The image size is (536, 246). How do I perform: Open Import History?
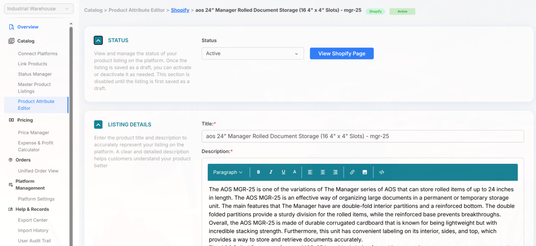[x=33, y=230]
